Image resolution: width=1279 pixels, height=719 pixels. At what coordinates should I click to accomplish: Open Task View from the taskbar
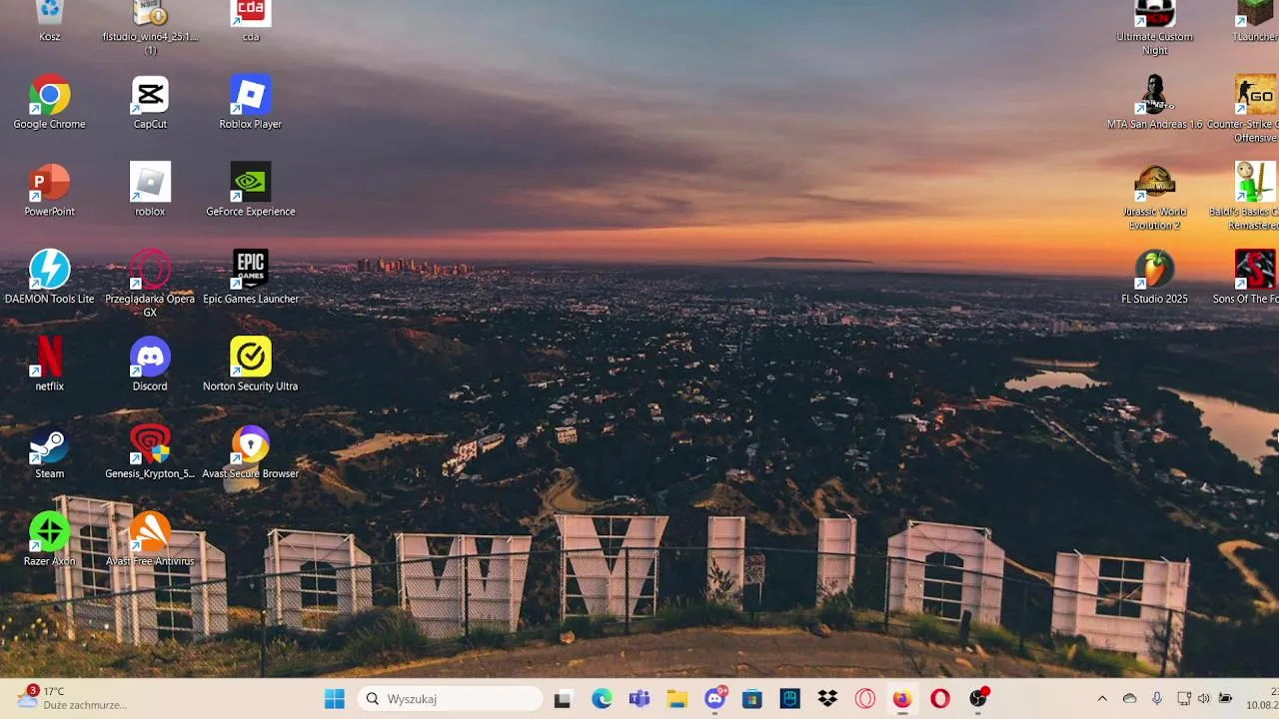coord(564,699)
